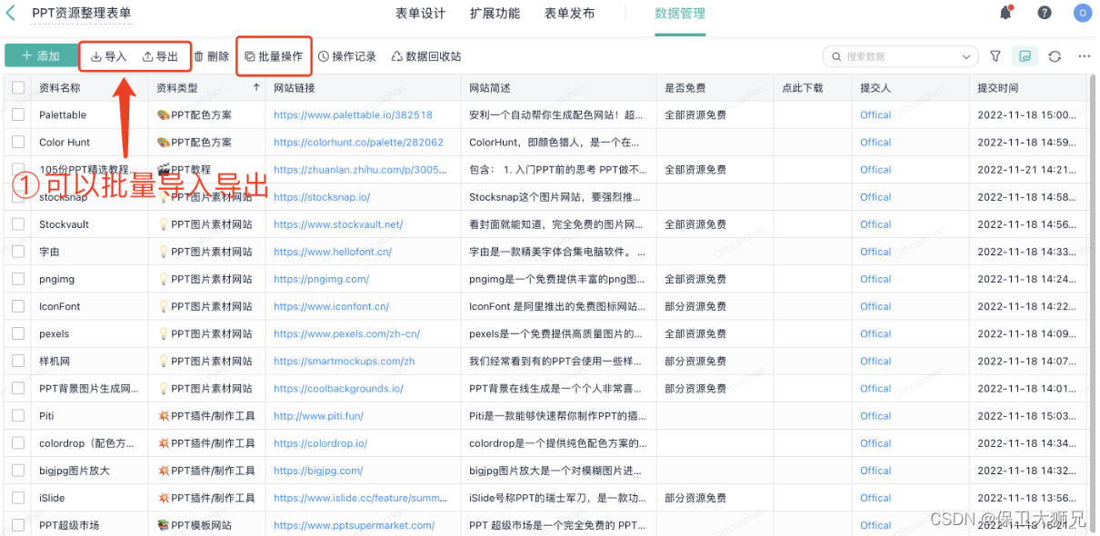
Task: Sort by 资料类型 using the arrow icon
Action: pyautogui.click(x=256, y=88)
